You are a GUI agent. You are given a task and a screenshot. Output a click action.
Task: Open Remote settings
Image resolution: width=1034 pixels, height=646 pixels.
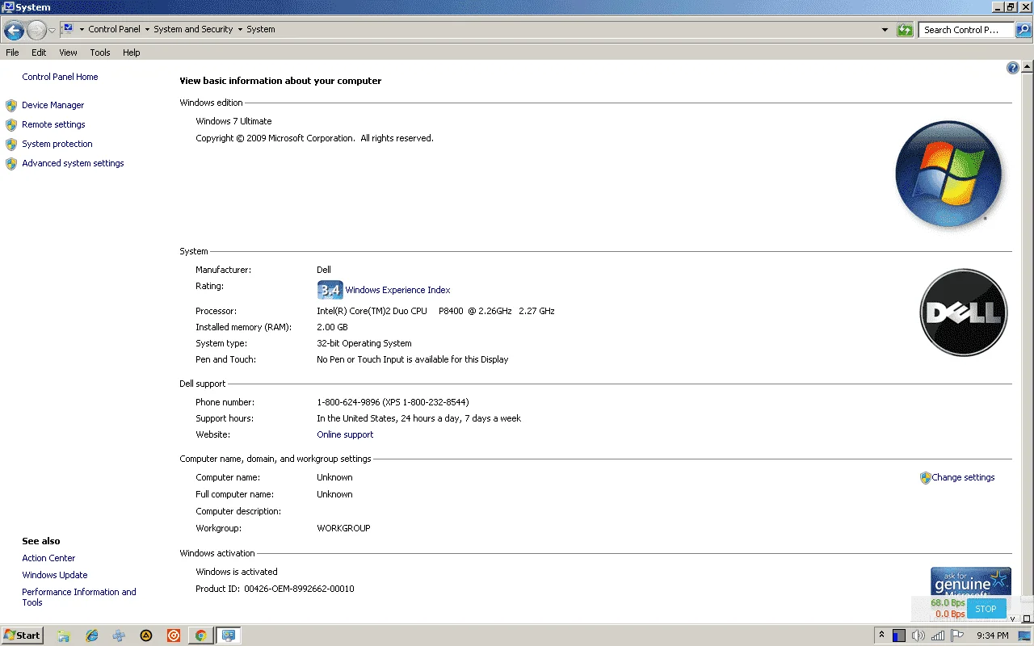pyautogui.click(x=53, y=124)
